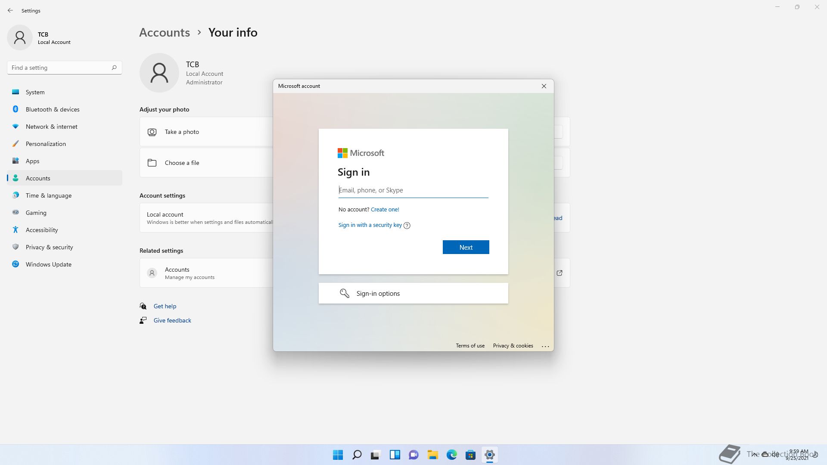Open Gaming category

coord(65,213)
